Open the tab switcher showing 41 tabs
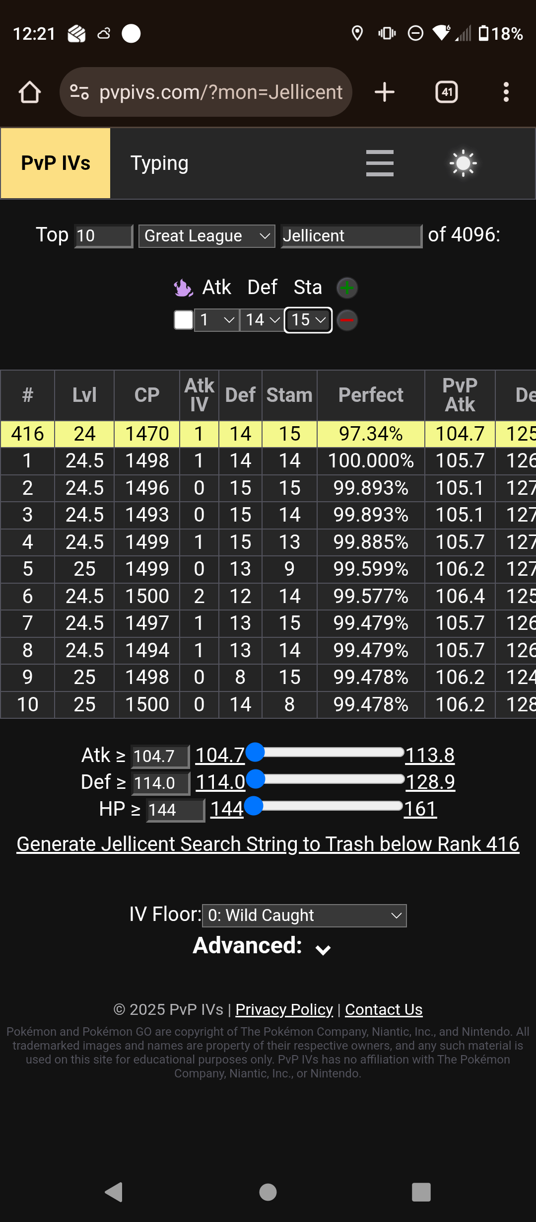Image resolution: width=536 pixels, height=1222 pixels. point(446,92)
